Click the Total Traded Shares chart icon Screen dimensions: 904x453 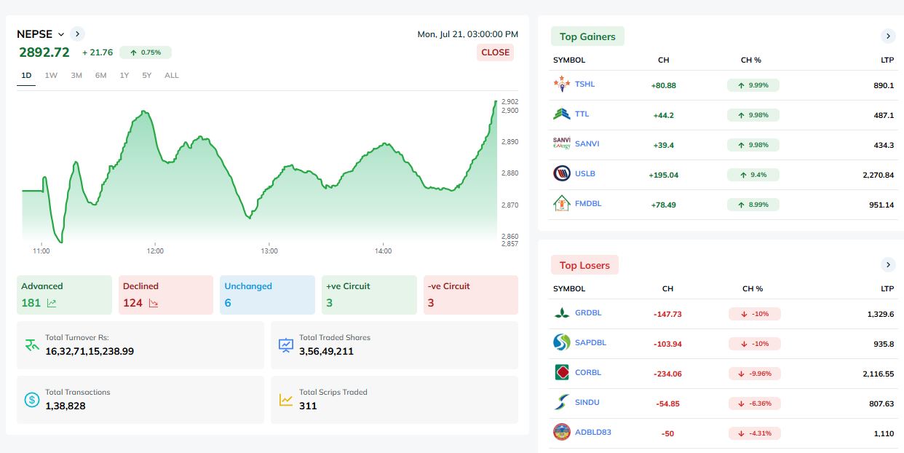click(x=286, y=344)
